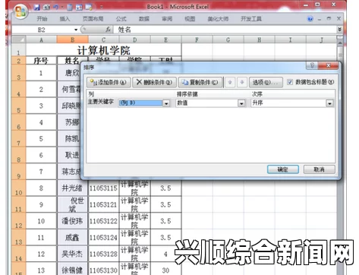Open the 开始 ribbon tab
Image resolution: width=359 pixels, height=275 pixels.
coord(42,19)
